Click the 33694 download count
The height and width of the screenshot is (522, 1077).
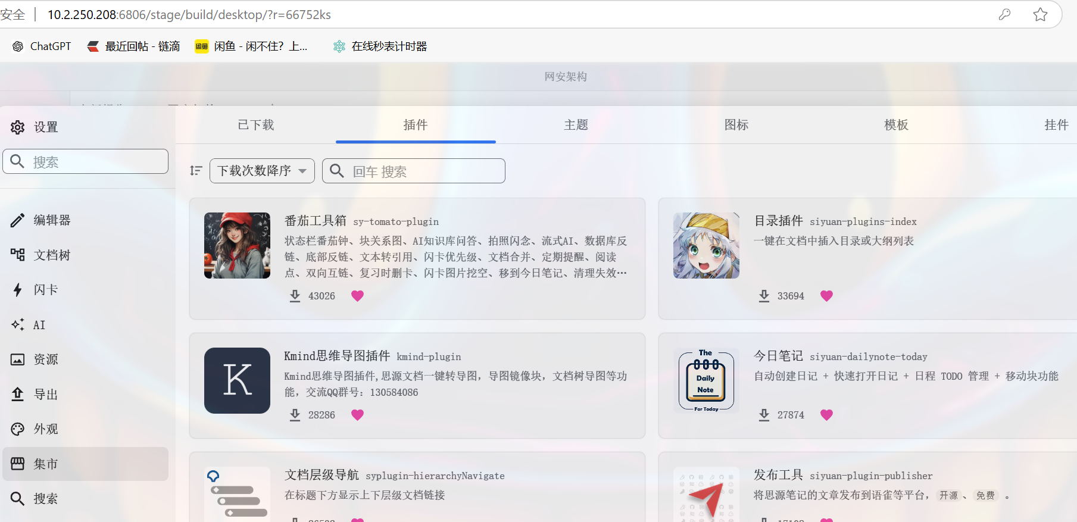[791, 296]
